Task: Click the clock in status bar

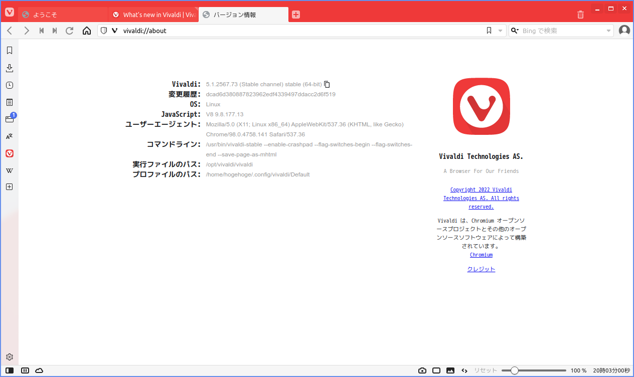Action: (611, 370)
